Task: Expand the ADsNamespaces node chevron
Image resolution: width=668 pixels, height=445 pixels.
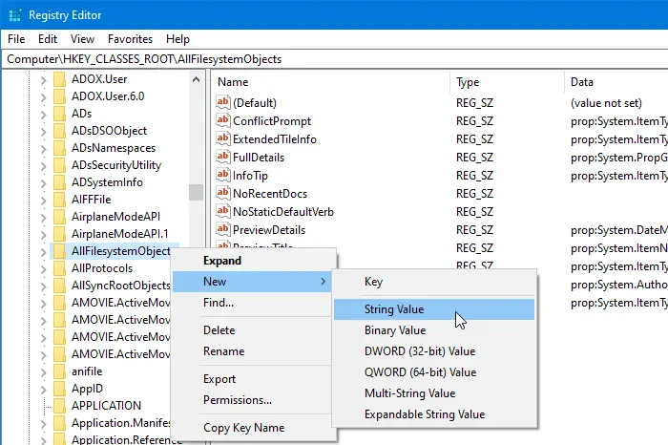Action: [43, 149]
